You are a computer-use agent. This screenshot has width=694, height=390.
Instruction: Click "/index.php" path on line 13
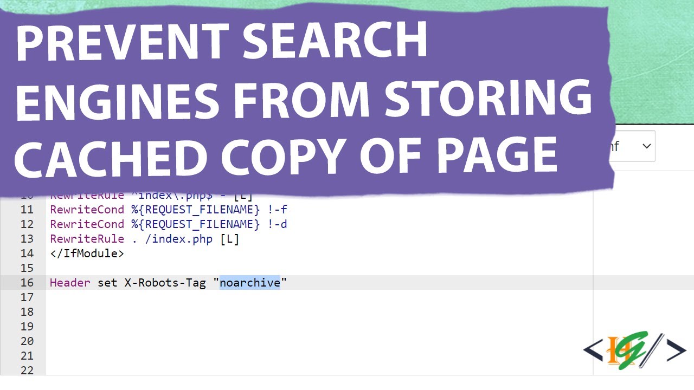pyautogui.click(x=179, y=239)
